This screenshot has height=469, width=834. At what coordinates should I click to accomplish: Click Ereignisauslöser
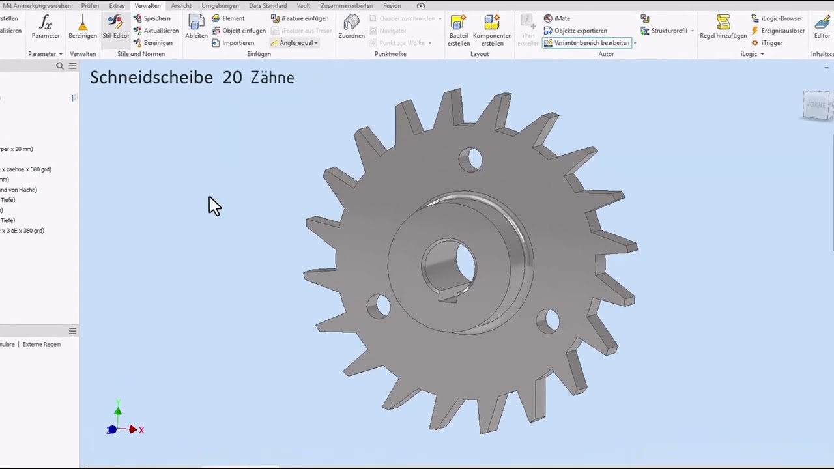(x=778, y=31)
